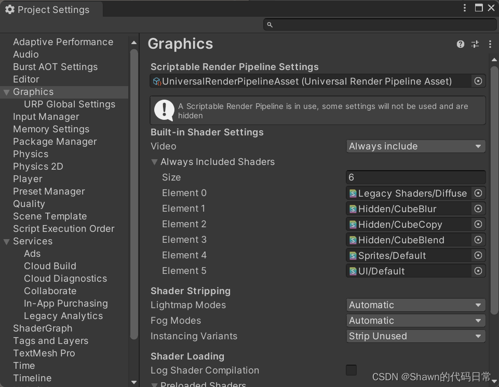Open Quality settings in the sidebar

click(x=29, y=204)
